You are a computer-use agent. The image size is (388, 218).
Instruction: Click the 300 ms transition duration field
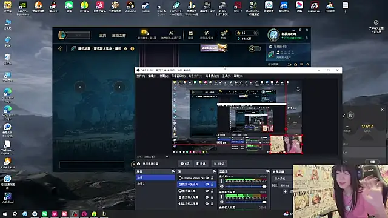coord(285,185)
